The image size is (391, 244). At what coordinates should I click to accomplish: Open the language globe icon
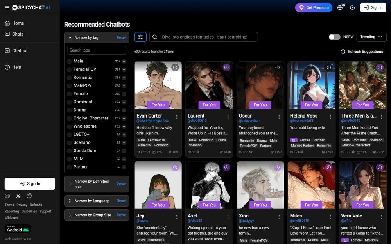[x=340, y=7]
